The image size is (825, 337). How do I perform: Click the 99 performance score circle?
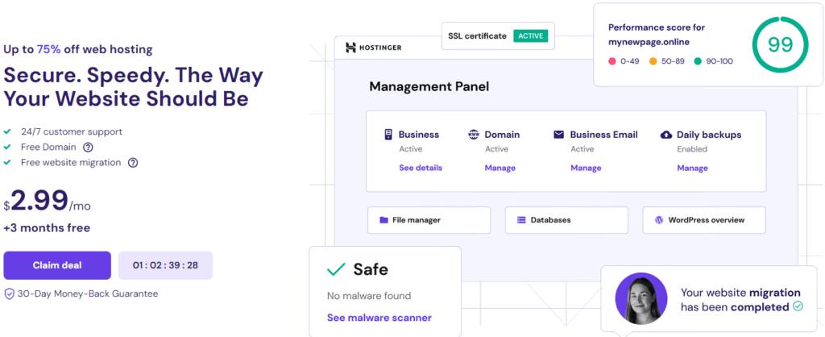pos(780,44)
